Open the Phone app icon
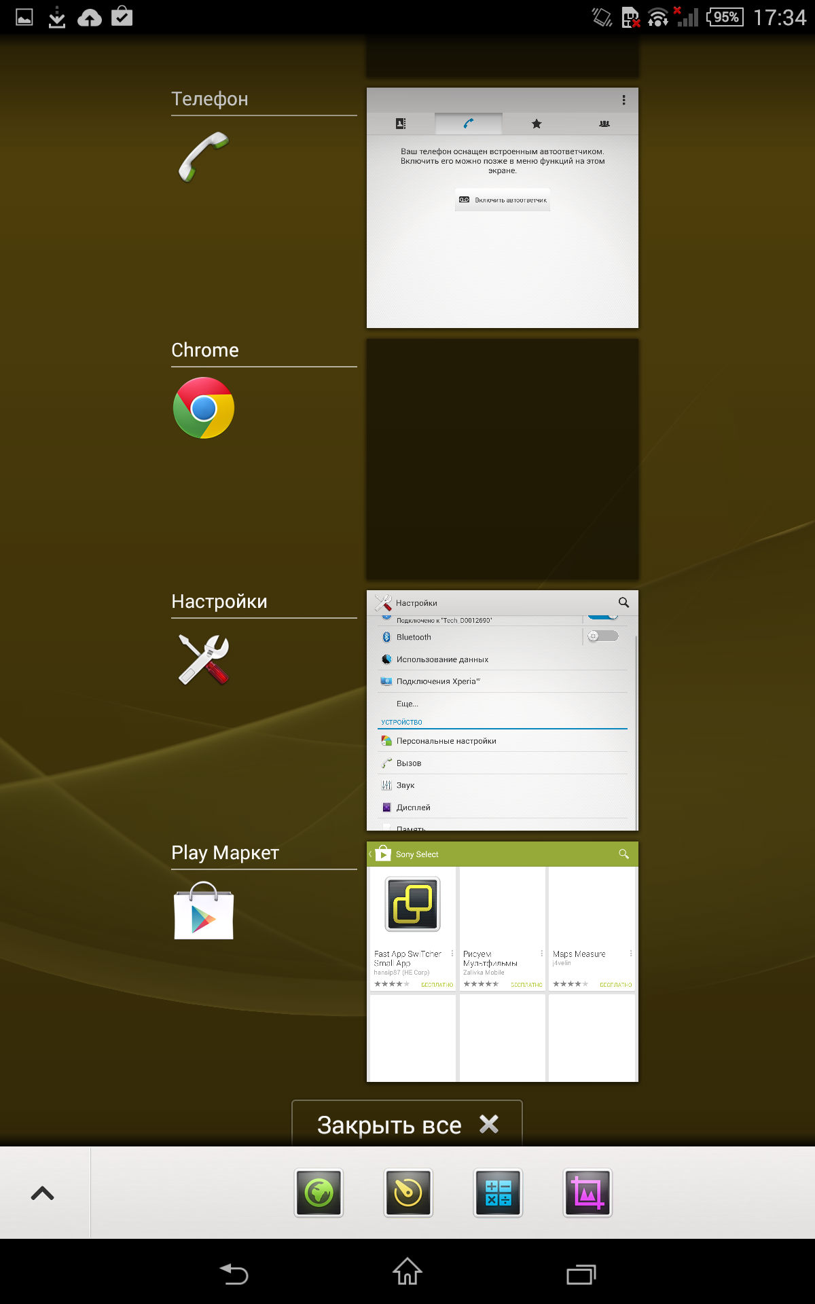The image size is (815, 1304). pos(203,158)
